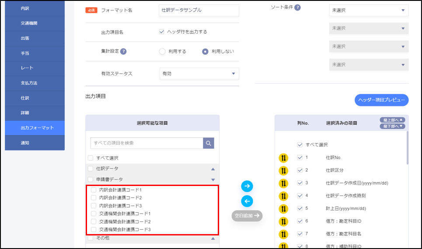
Task: Check the 内訳会計連携コード1 checkbox
Action: pos(94,190)
